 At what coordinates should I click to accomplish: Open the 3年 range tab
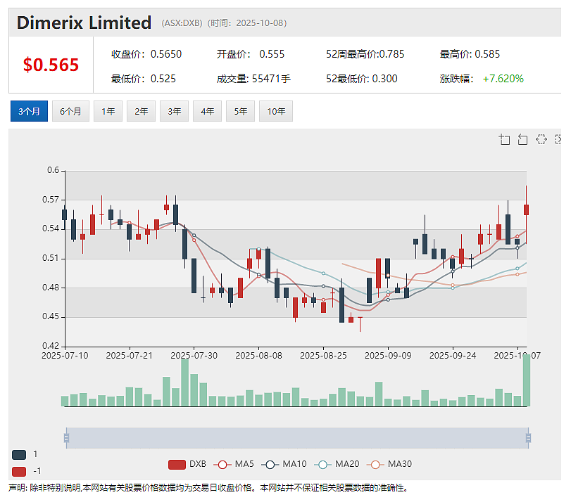[x=175, y=111]
